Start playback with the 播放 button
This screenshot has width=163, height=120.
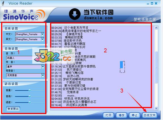tap(121, 115)
